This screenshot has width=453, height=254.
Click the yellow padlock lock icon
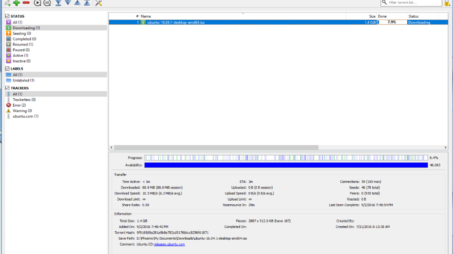tap(447, 3)
